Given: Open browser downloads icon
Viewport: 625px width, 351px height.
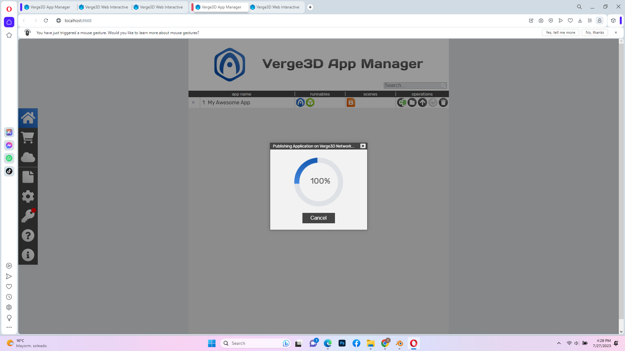Looking at the screenshot, I should pyautogui.click(x=580, y=20).
